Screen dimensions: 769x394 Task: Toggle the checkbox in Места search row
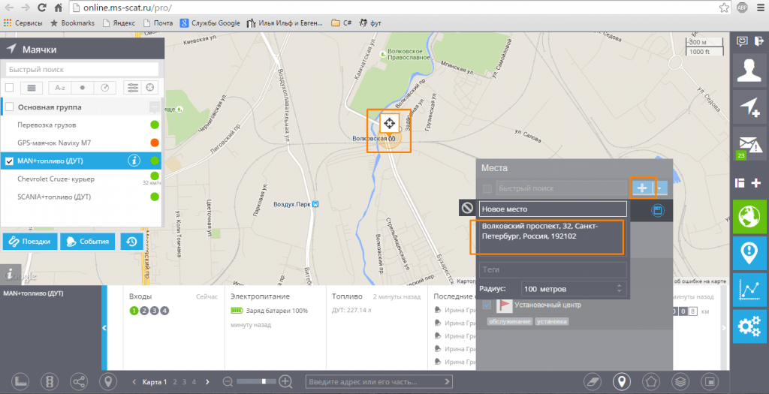(487, 188)
